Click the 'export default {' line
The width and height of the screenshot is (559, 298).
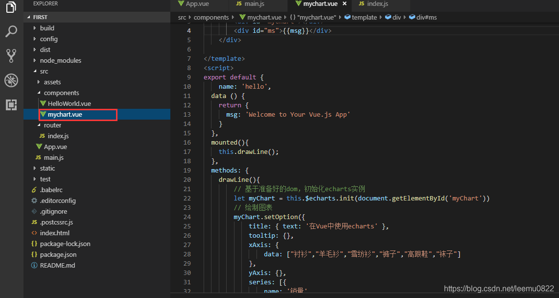coord(233,77)
